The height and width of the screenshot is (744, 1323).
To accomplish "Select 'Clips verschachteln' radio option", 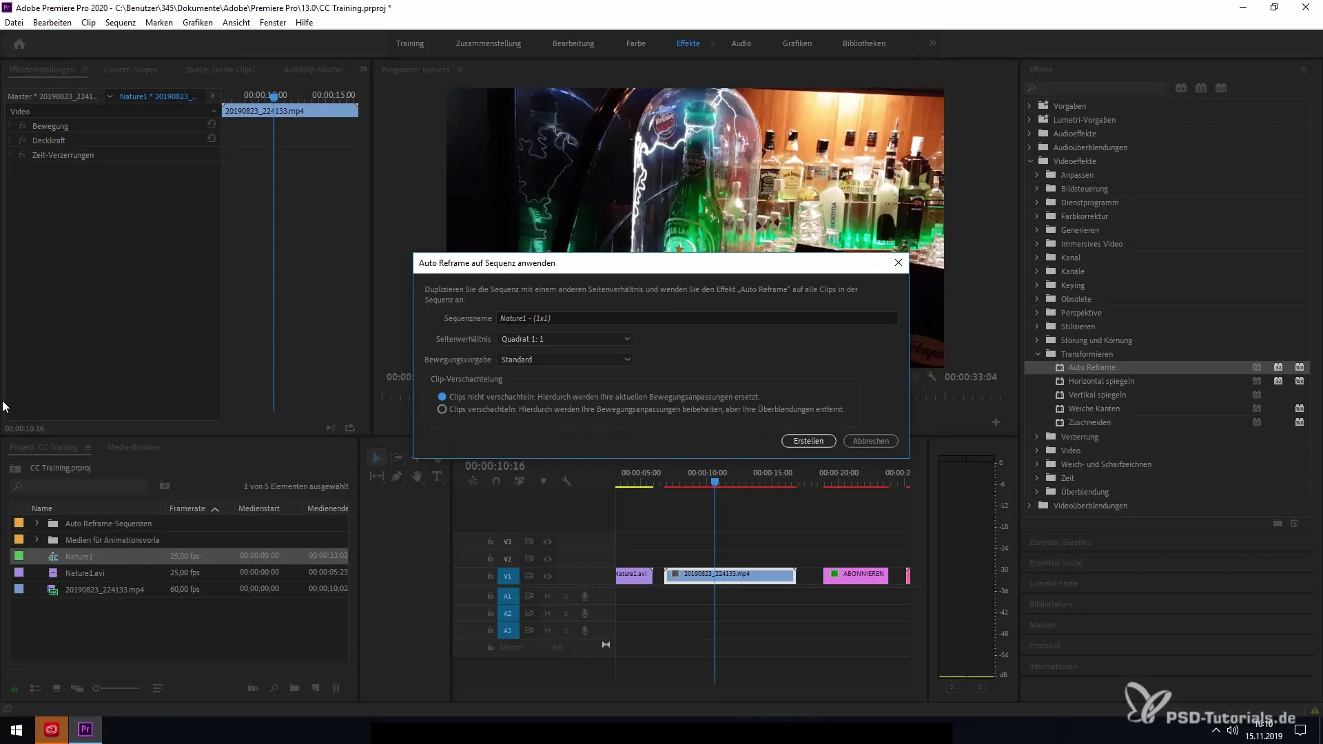I will [442, 409].
